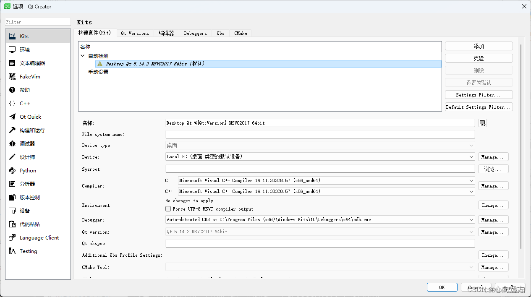Viewport: 531px width, 297px height.
Task: Select the Language Client icon
Action: [x=12, y=237]
